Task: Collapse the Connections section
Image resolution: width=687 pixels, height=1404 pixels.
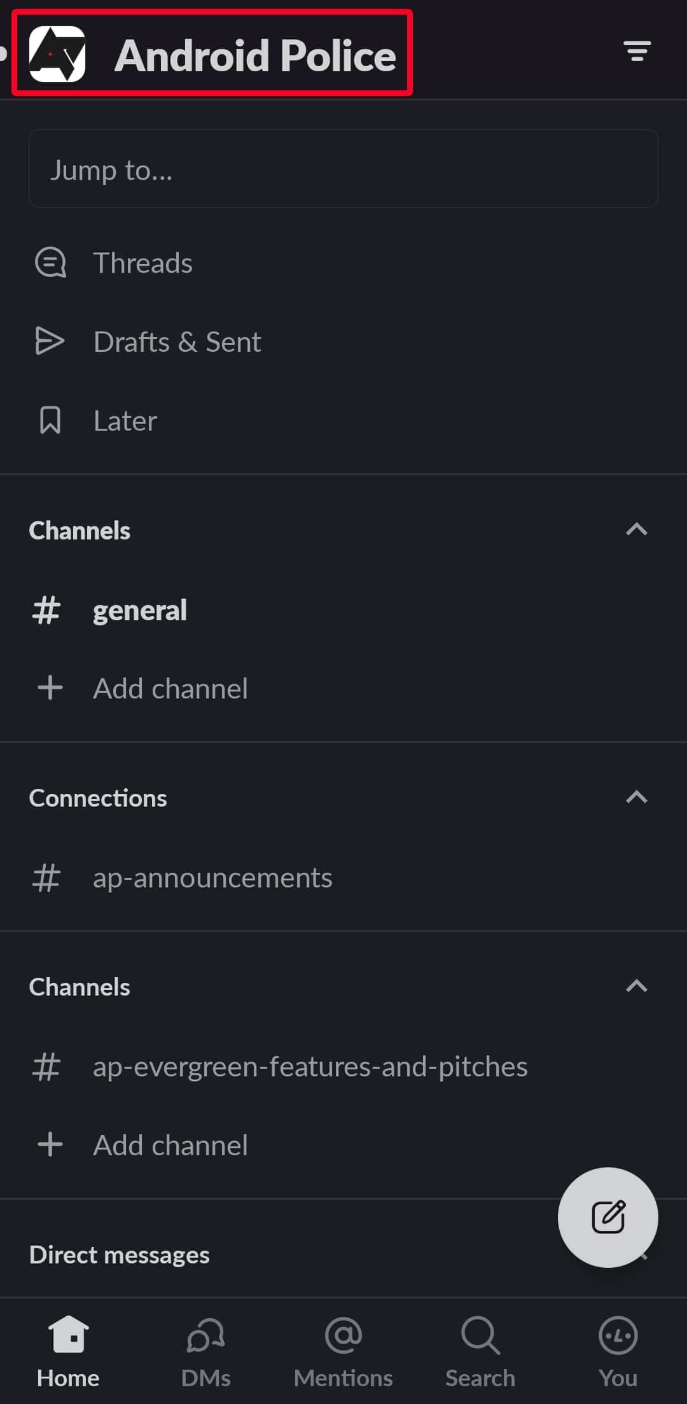Action: pos(636,798)
